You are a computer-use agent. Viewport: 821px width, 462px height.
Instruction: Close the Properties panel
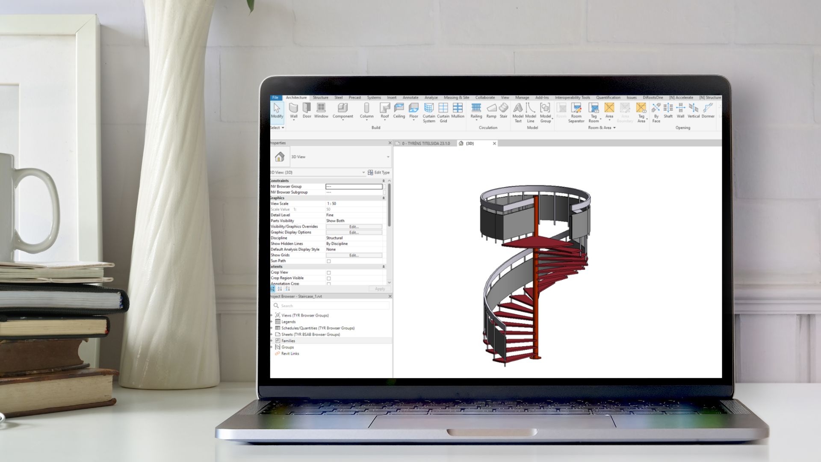coord(390,143)
